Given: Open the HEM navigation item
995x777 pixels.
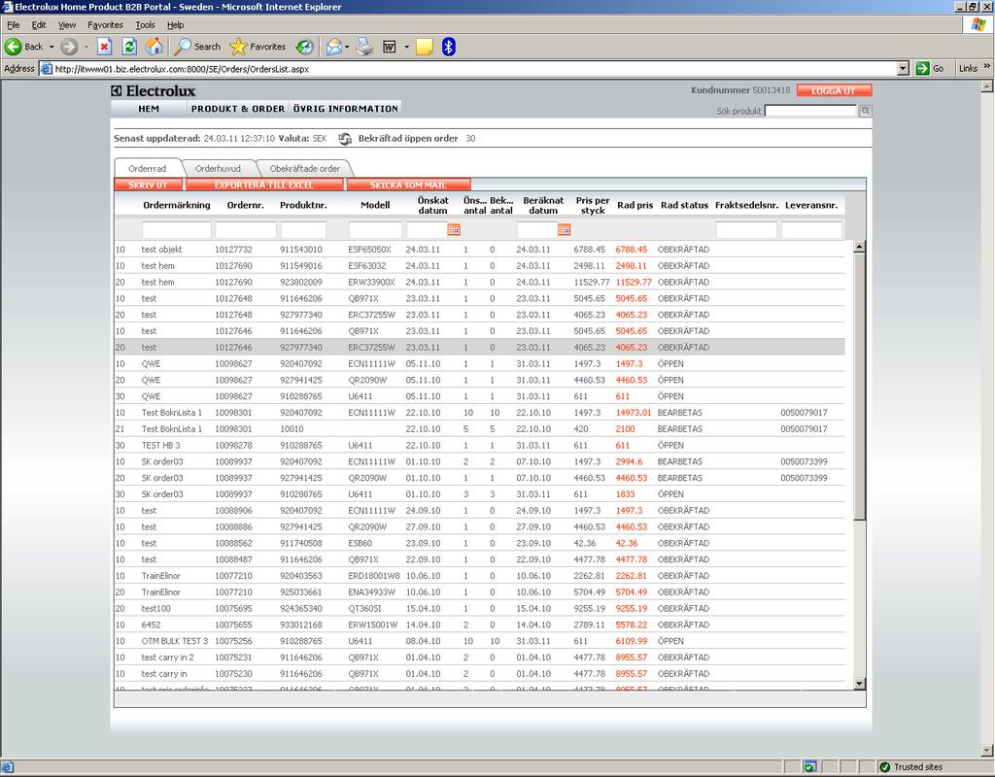Looking at the screenshot, I should [x=149, y=109].
